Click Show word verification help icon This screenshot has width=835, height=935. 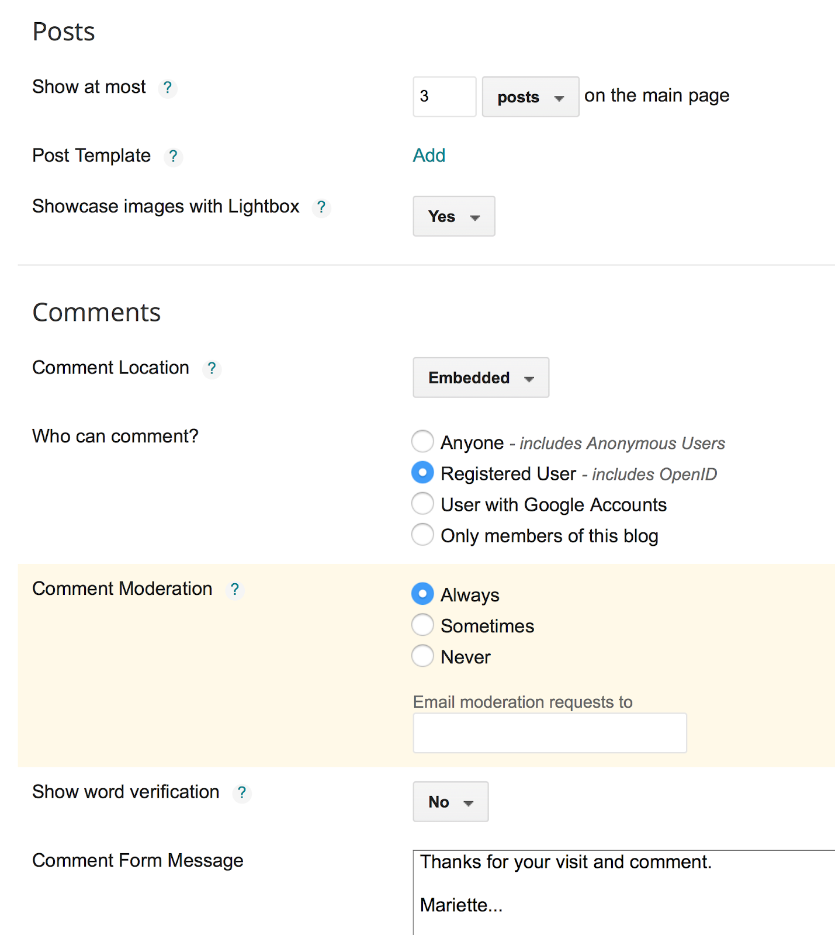tap(242, 793)
